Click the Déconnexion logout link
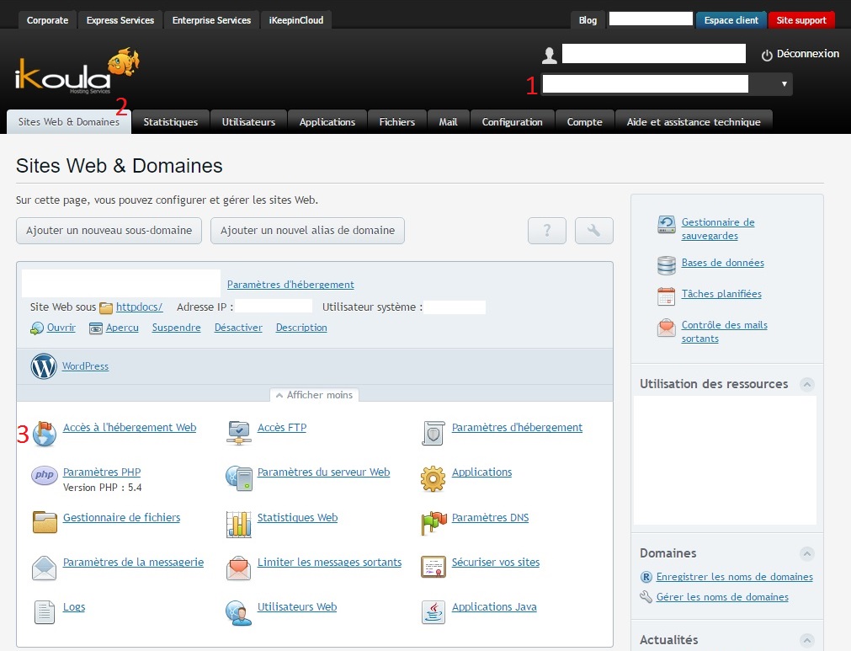This screenshot has height=651, width=851. (800, 54)
